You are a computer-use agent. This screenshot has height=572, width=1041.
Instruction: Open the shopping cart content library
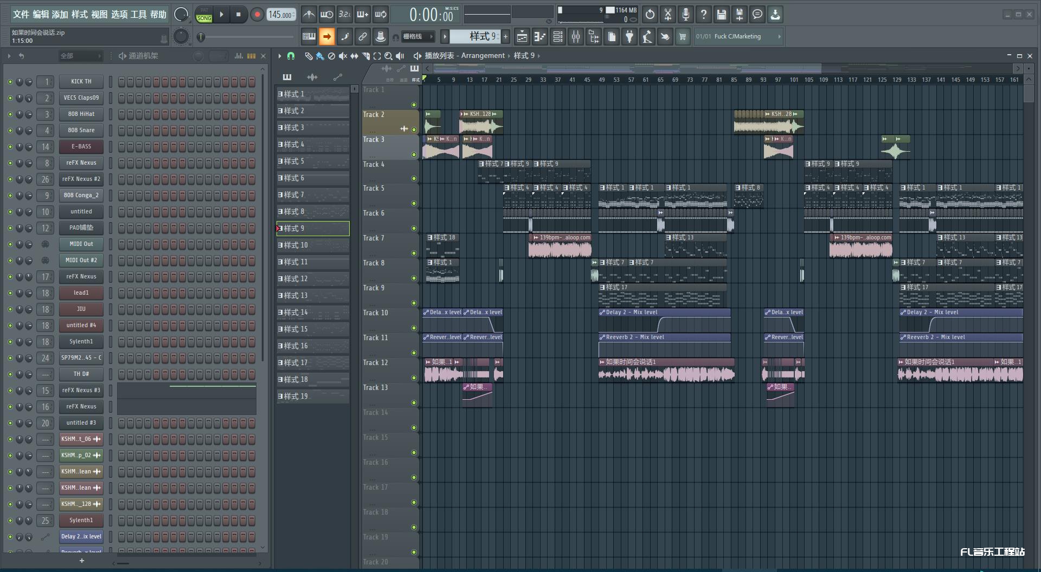pos(683,37)
